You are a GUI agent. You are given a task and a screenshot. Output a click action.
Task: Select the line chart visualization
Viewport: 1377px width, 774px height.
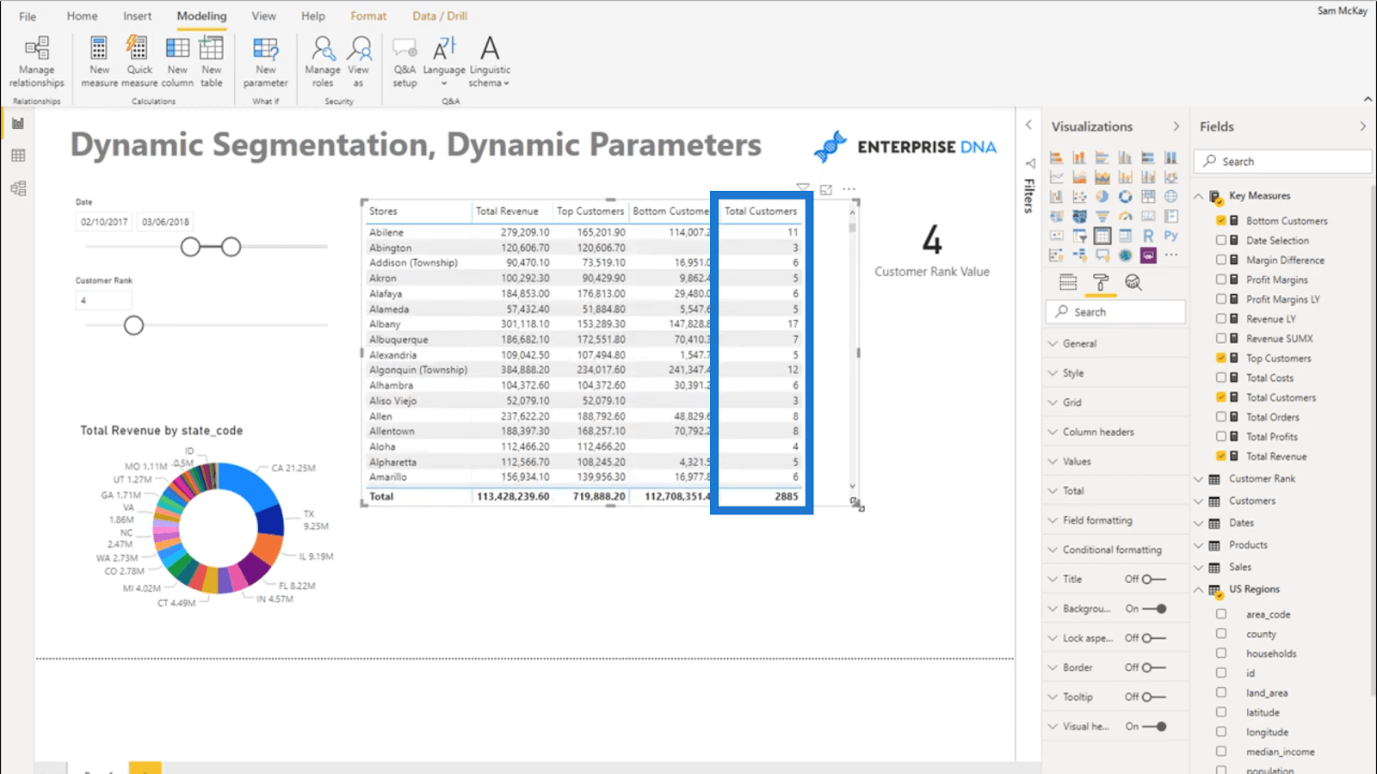point(1056,177)
